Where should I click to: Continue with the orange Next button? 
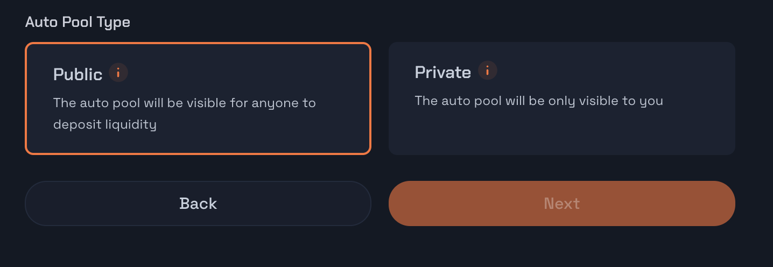coord(562,203)
